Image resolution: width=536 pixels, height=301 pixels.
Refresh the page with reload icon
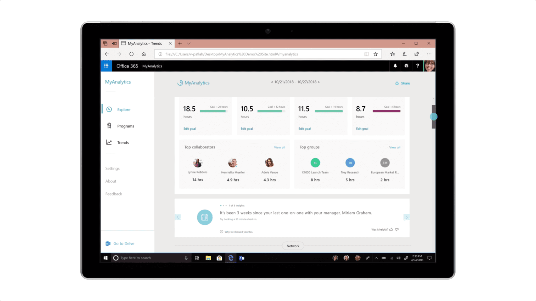tap(131, 54)
